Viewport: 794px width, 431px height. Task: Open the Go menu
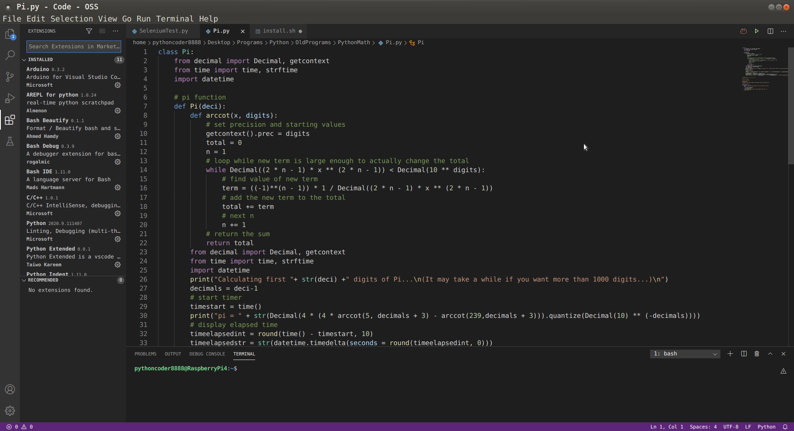127,19
